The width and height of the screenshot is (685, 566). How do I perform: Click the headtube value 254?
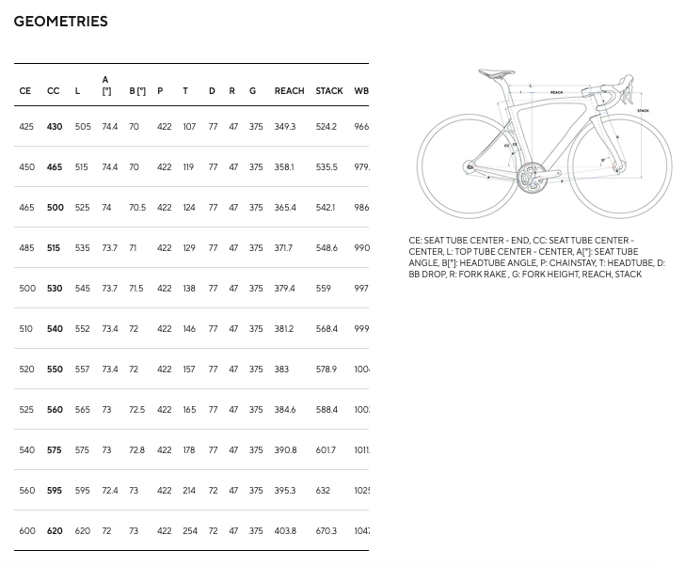click(190, 531)
